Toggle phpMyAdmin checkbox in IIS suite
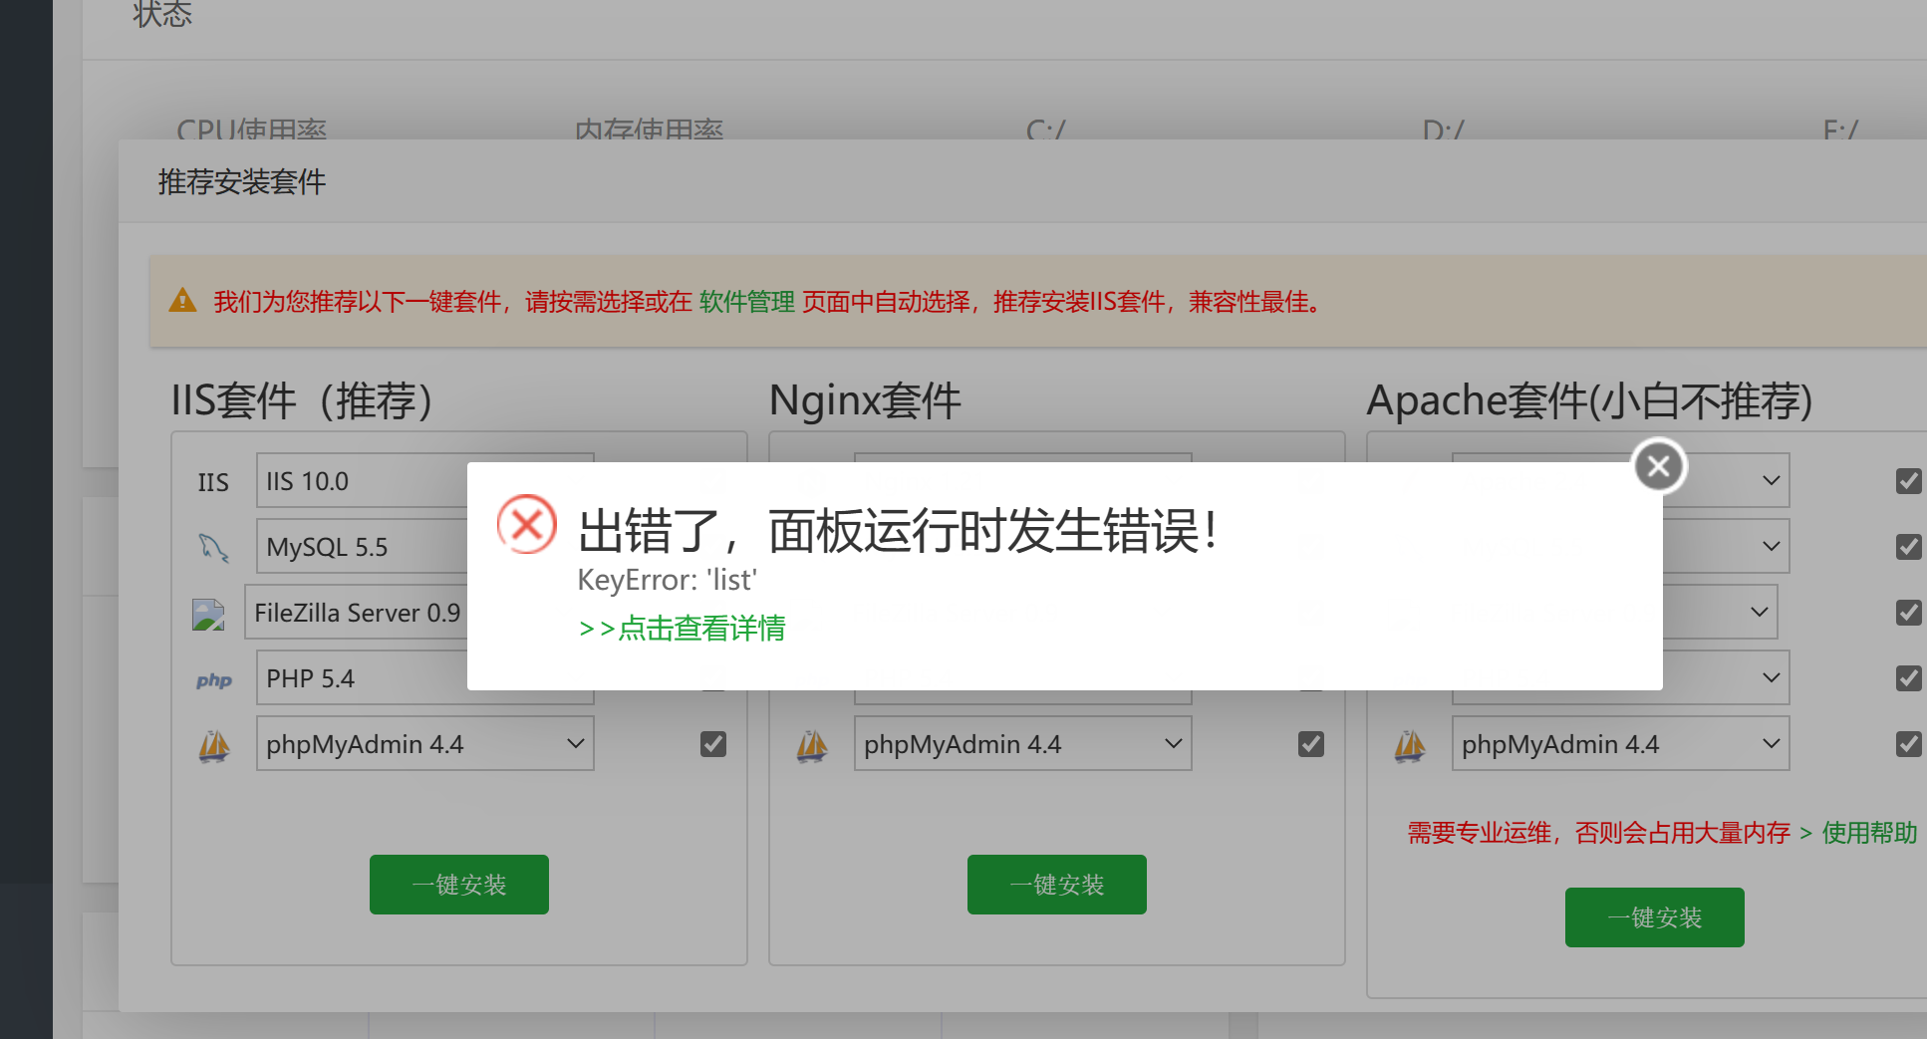Viewport: 1927px width, 1039px height. click(x=713, y=744)
